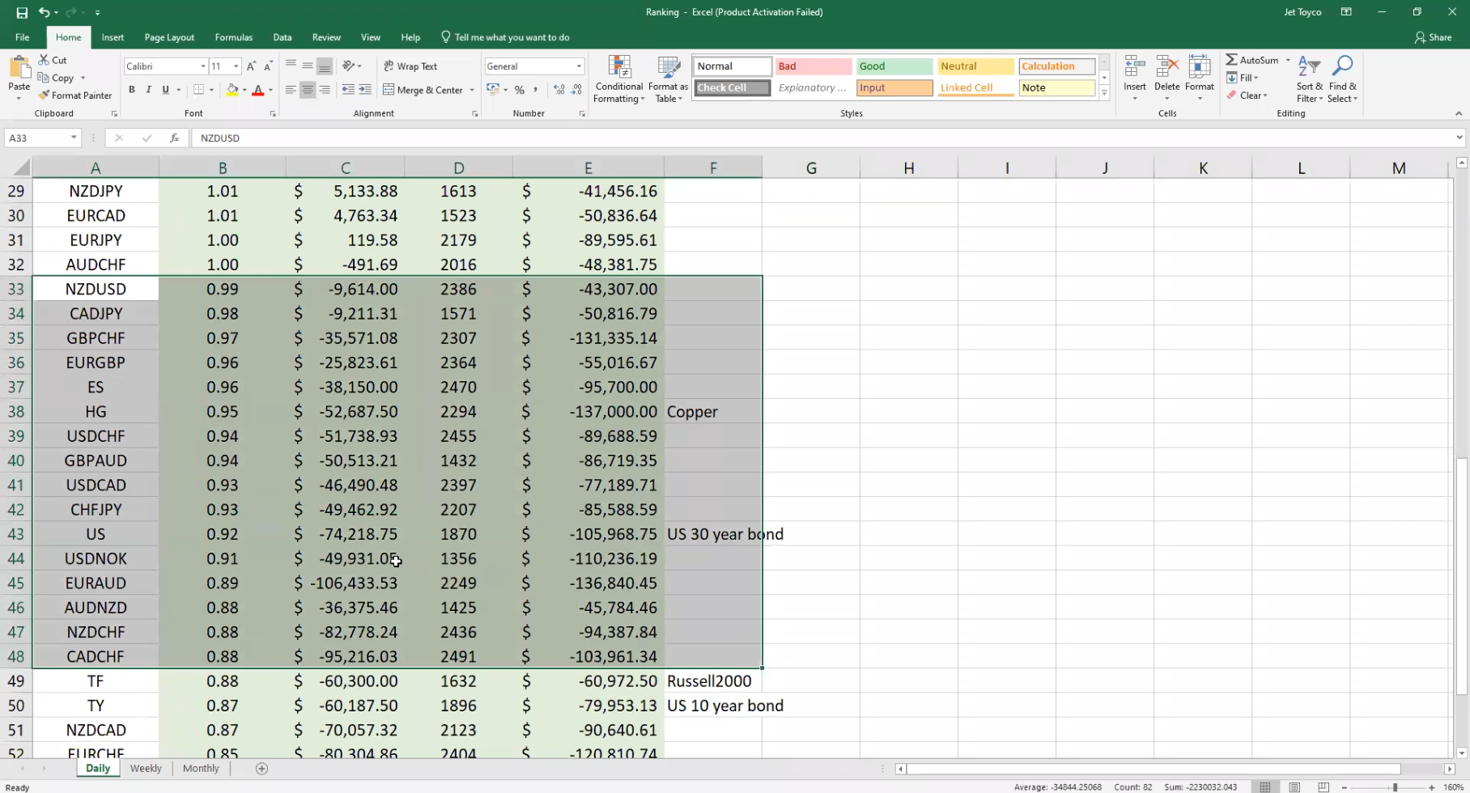Collapse the ribbon with the chevron arrow
Screen dimensions: 1470x793
(x=1459, y=113)
